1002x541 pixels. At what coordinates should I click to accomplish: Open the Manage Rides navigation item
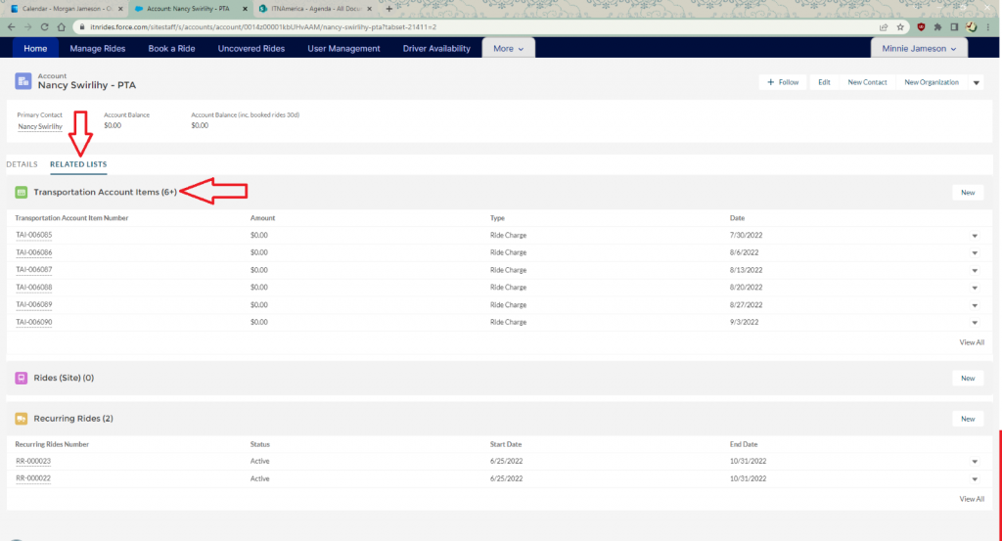click(x=99, y=48)
